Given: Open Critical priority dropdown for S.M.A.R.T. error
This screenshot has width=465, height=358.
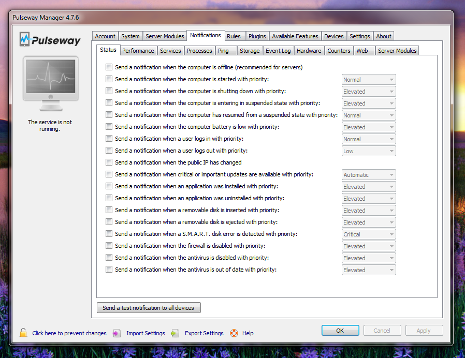Looking at the screenshot, I should coord(369,234).
